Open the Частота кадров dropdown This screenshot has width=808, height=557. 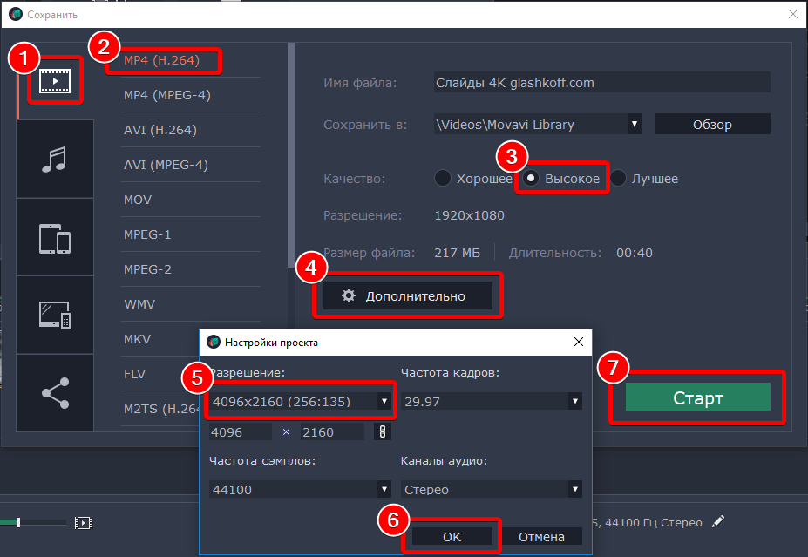tap(491, 401)
